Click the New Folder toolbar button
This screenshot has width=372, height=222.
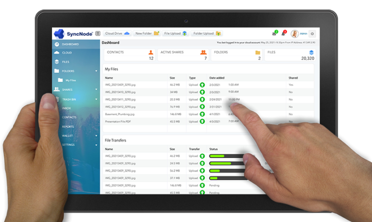(147, 33)
